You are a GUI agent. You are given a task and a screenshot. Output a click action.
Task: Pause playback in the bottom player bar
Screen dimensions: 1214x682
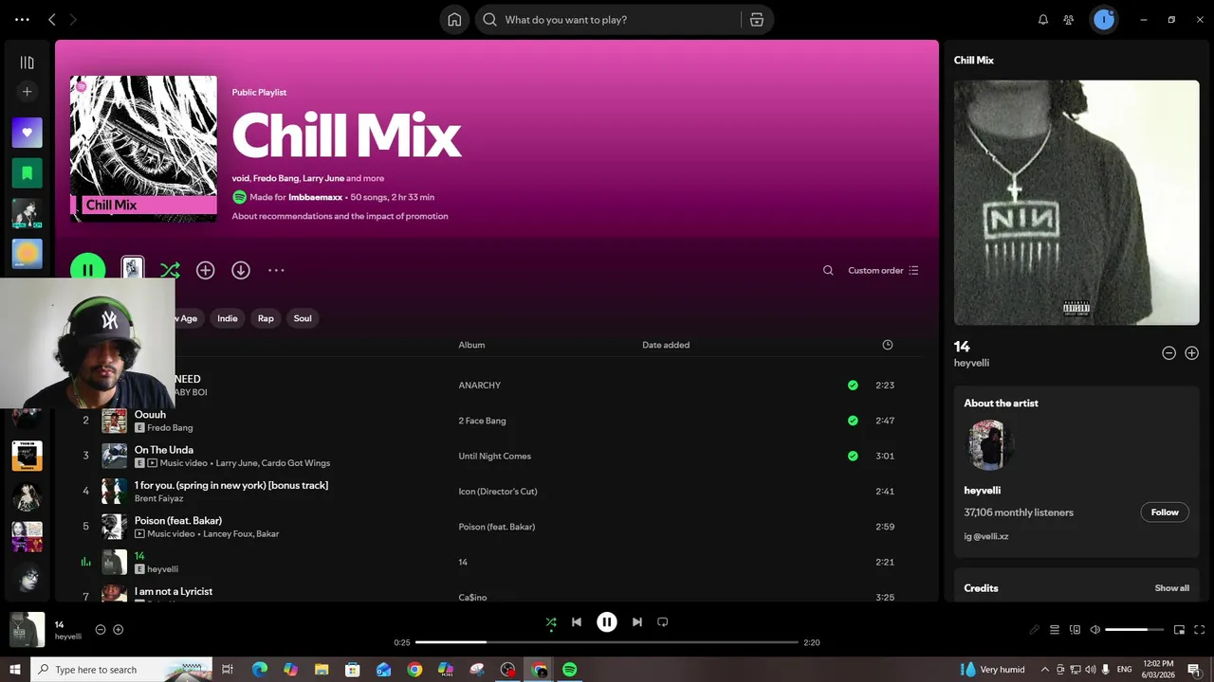[x=607, y=622]
